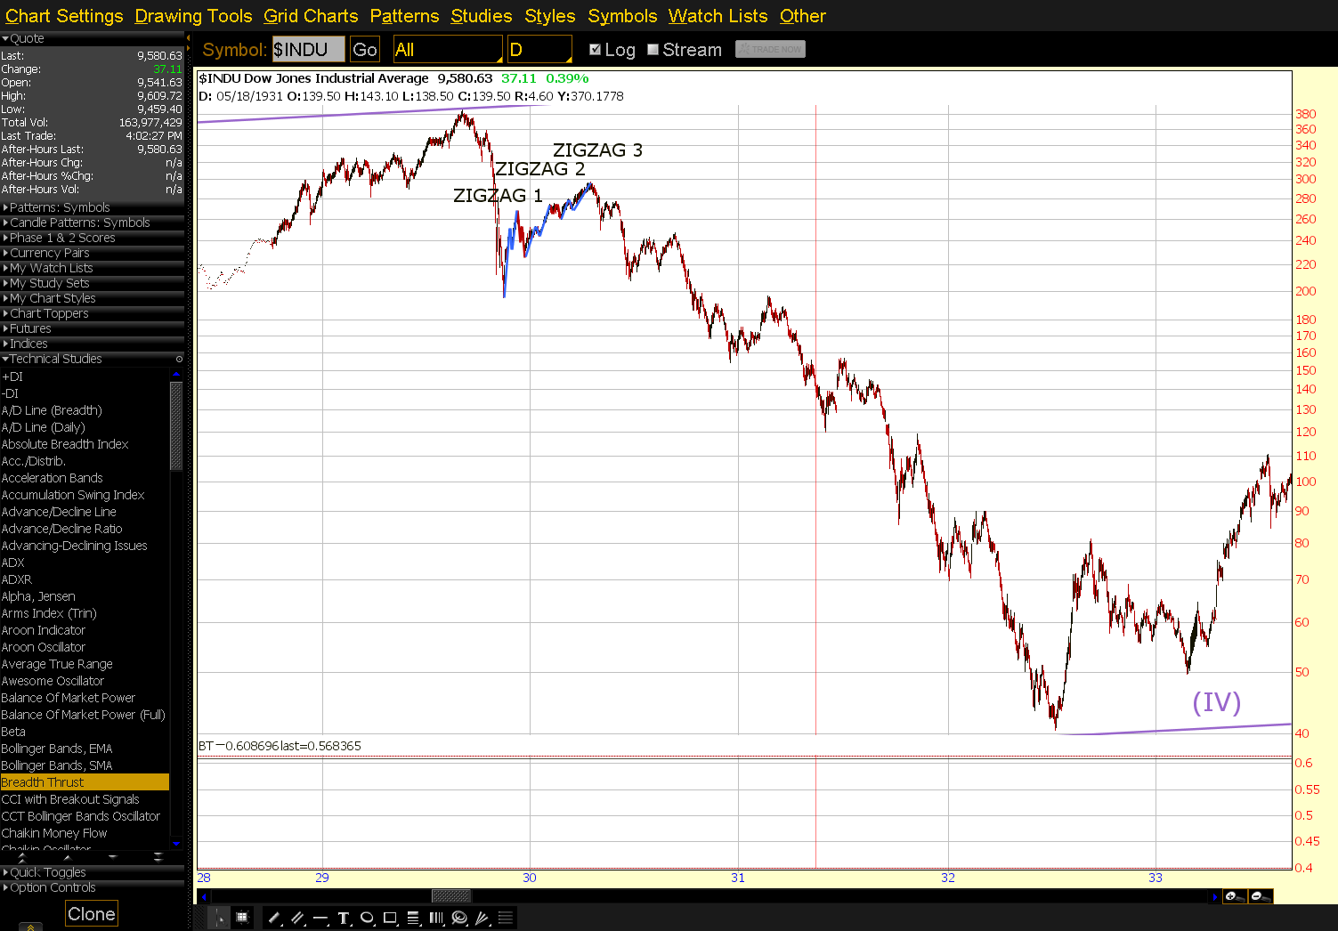Select the vertical time lines tool
This screenshot has width=1338, height=931.
pyautogui.click(x=436, y=918)
